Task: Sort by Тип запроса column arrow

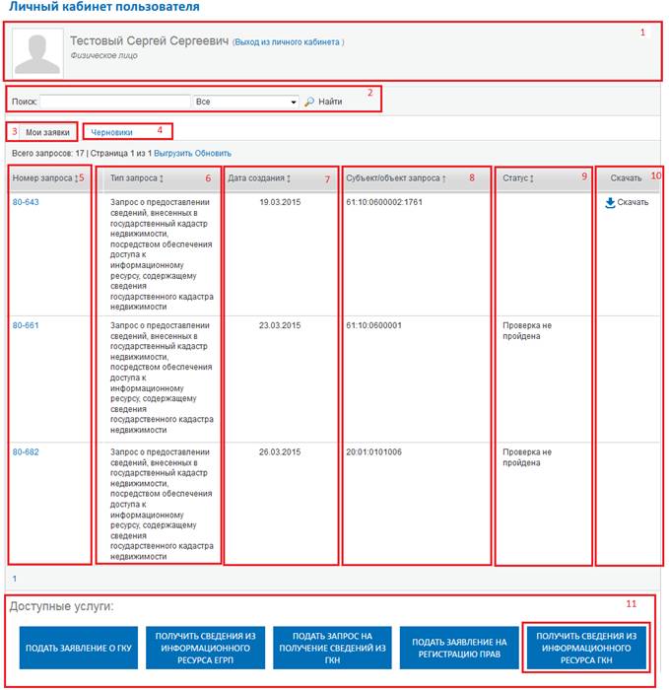Action: [161, 178]
